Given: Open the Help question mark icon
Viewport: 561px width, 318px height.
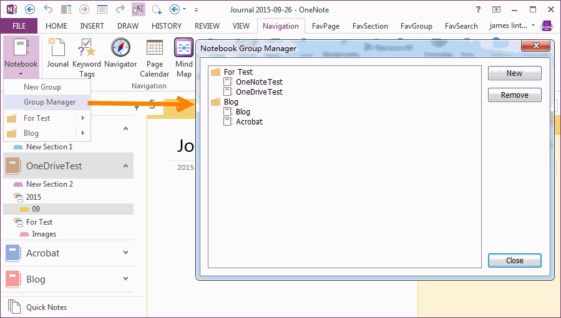Looking at the screenshot, I should [x=478, y=9].
